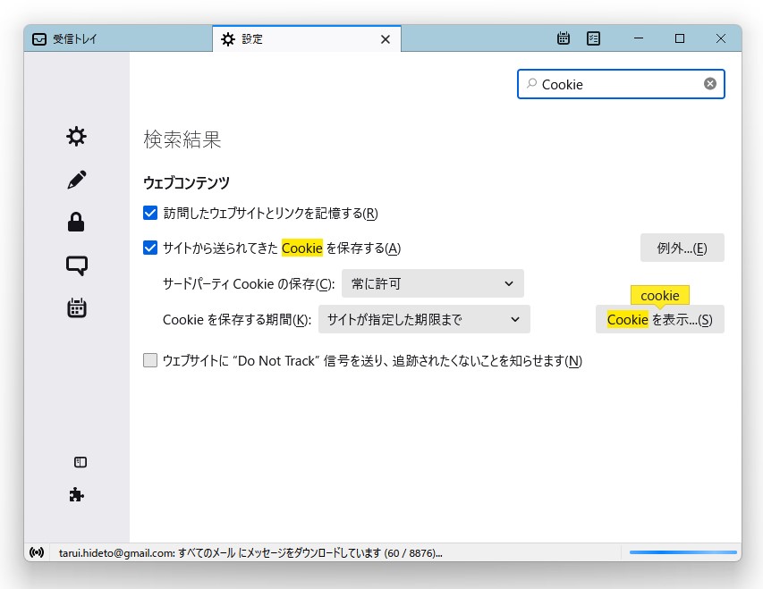The width and height of the screenshot is (763, 589).
Task: Select the Composition pencil icon in sidebar
Action: click(x=76, y=179)
